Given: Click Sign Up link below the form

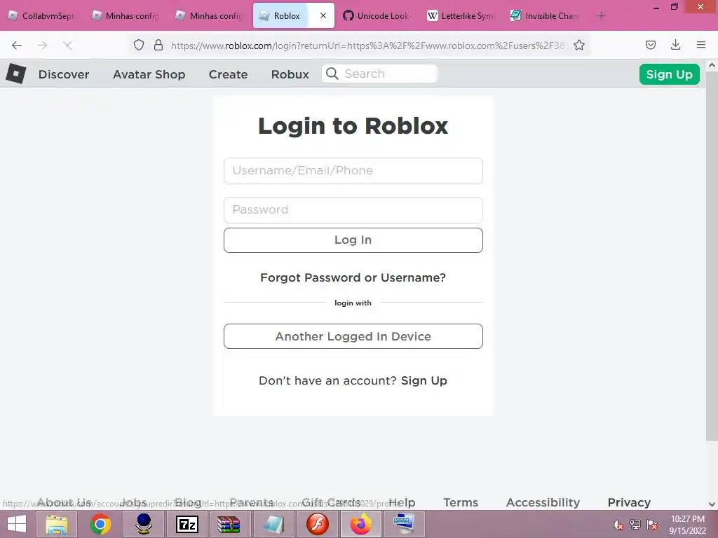Looking at the screenshot, I should [x=424, y=380].
